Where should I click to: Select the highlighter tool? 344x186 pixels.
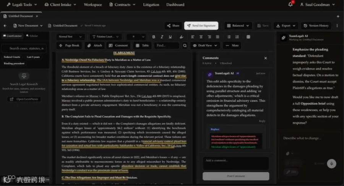pyautogui.click(x=182, y=37)
